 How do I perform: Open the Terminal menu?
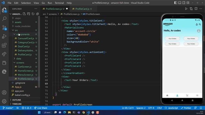point(59,3)
